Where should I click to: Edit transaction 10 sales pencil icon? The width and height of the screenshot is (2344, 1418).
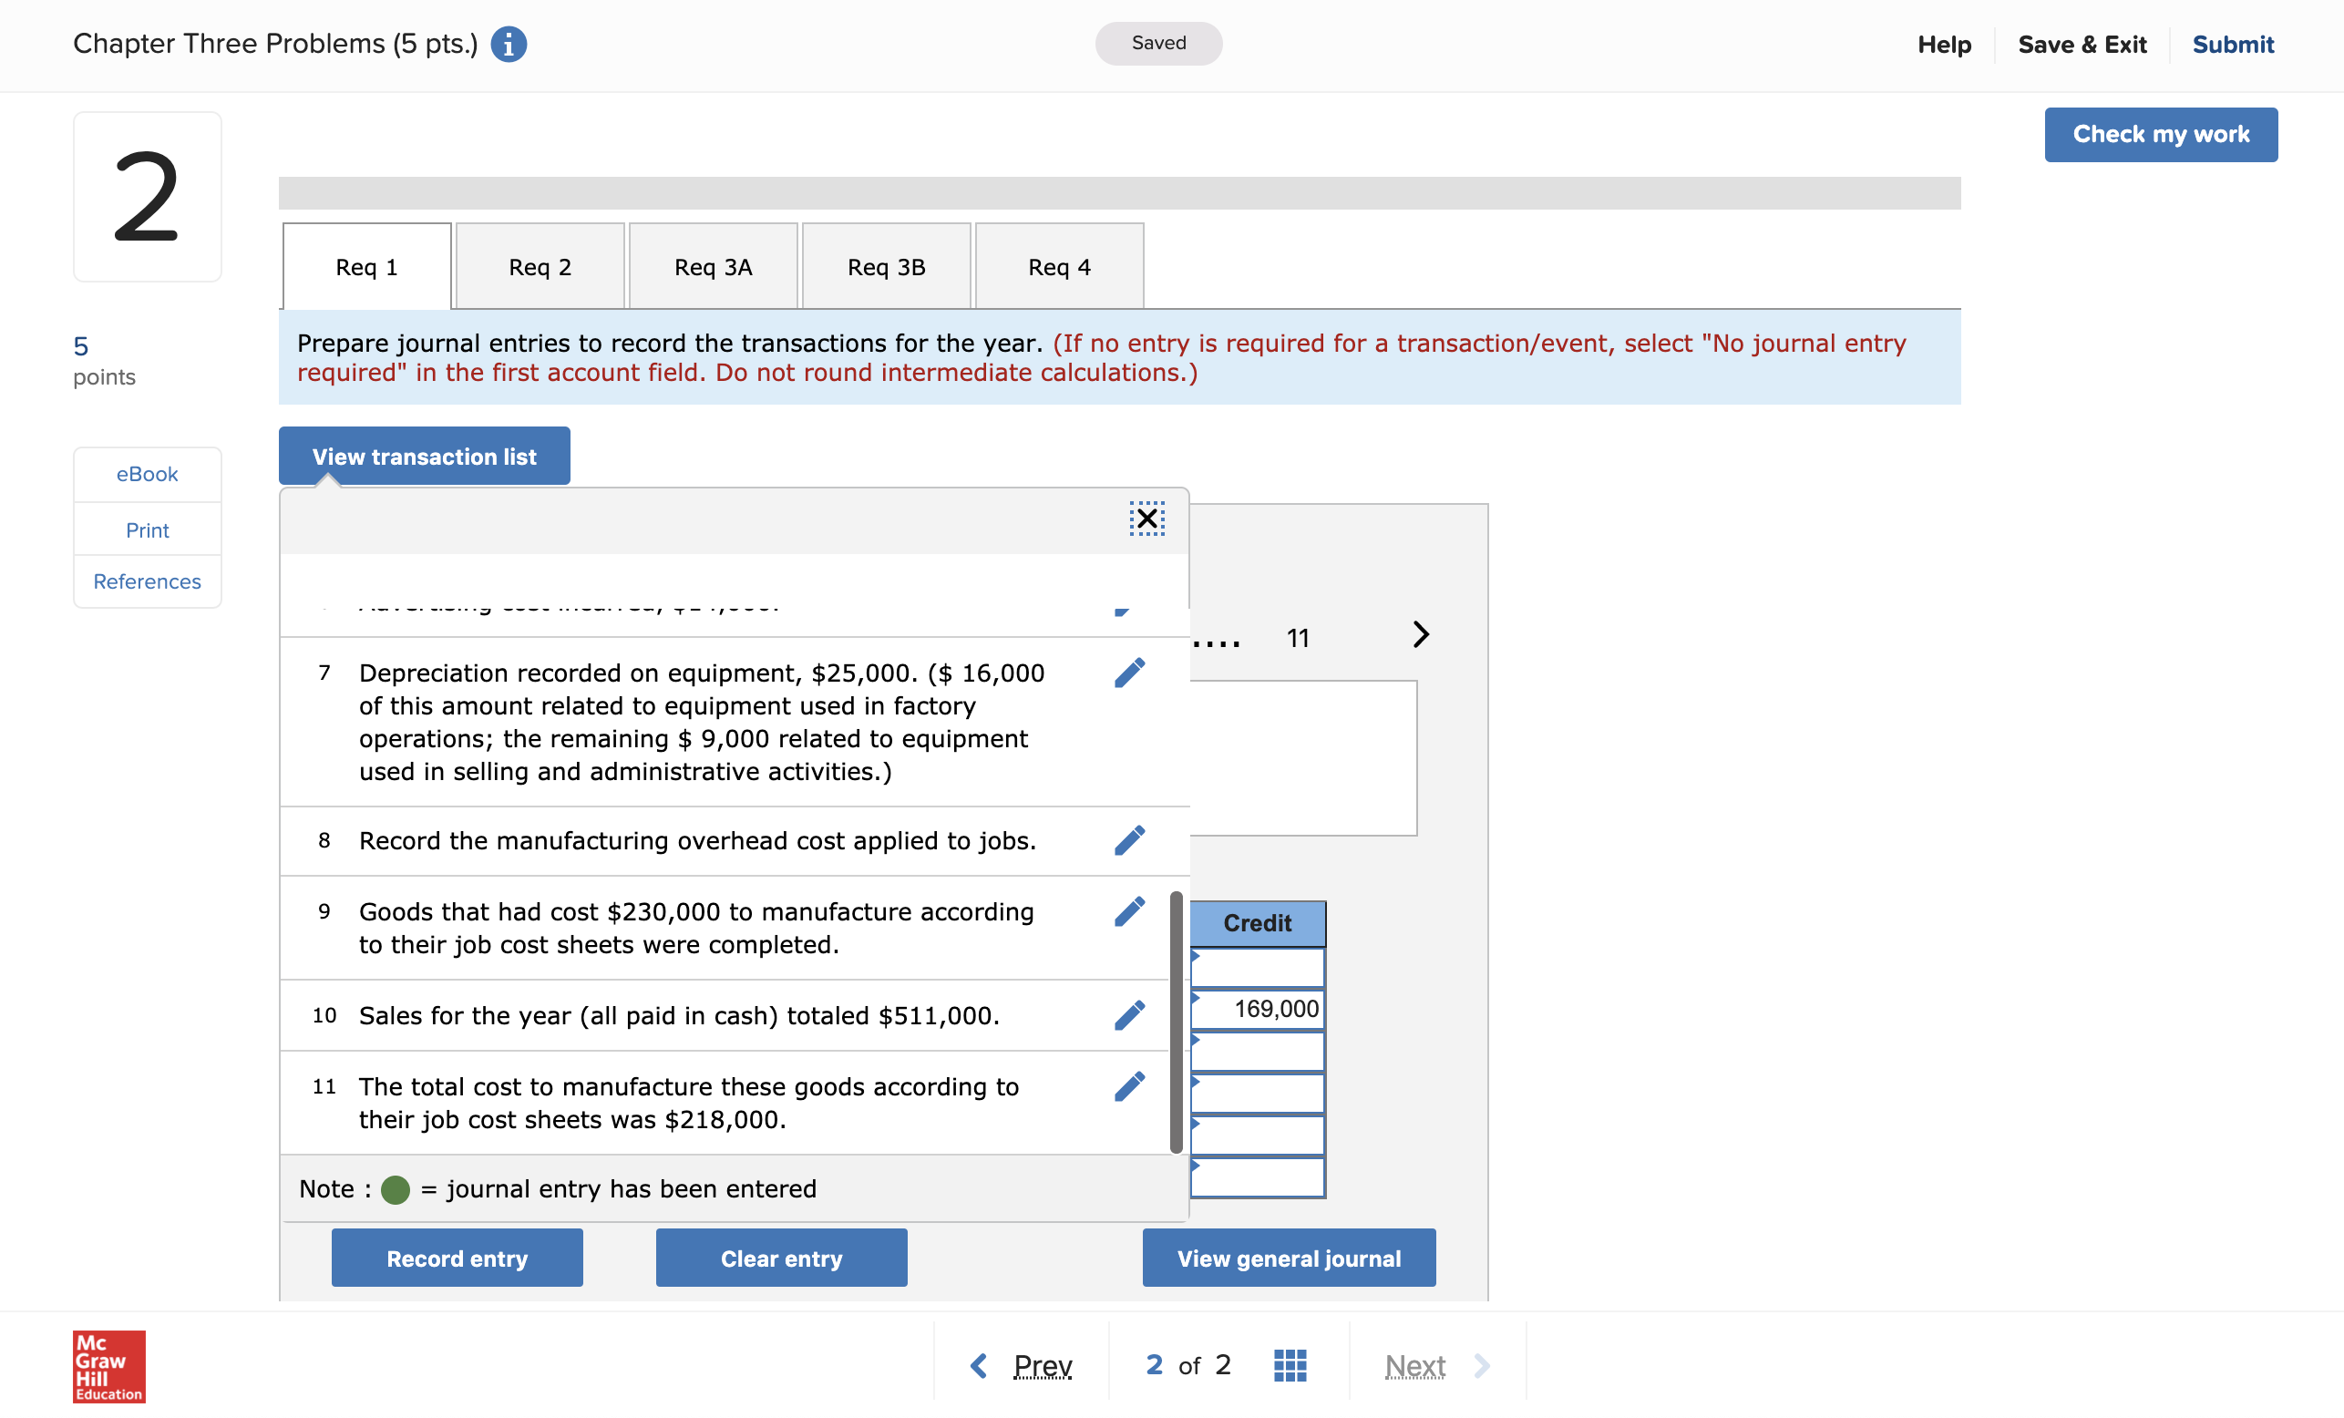point(1129,1015)
